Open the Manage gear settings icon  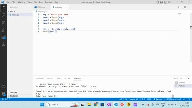coord(4,94)
